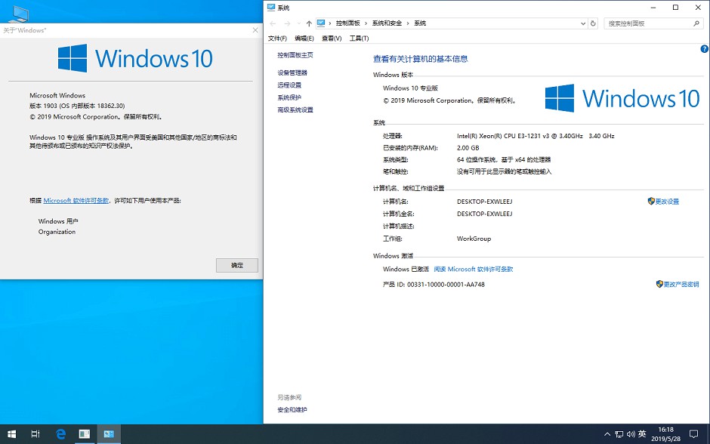Show hidden icons in the system tray
The image size is (710, 444).
pyautogui.click(x=607, y=434)
